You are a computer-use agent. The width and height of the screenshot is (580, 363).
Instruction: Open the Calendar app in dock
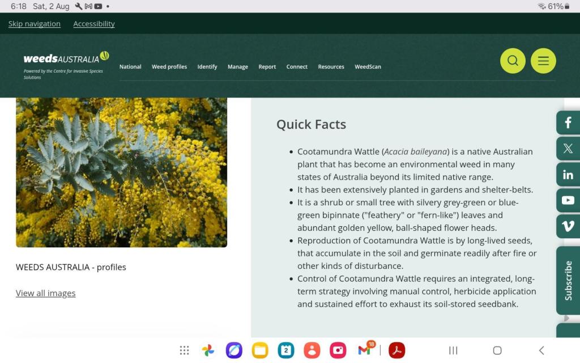[286, 350]
